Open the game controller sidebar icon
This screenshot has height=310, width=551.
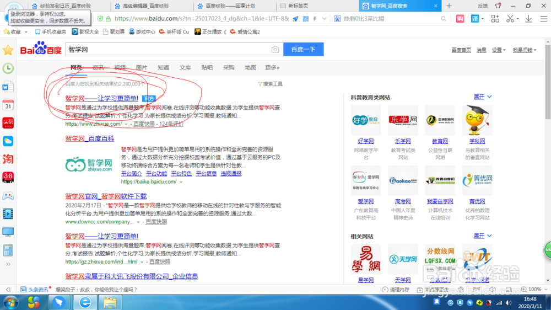click(x=8, y=196)
